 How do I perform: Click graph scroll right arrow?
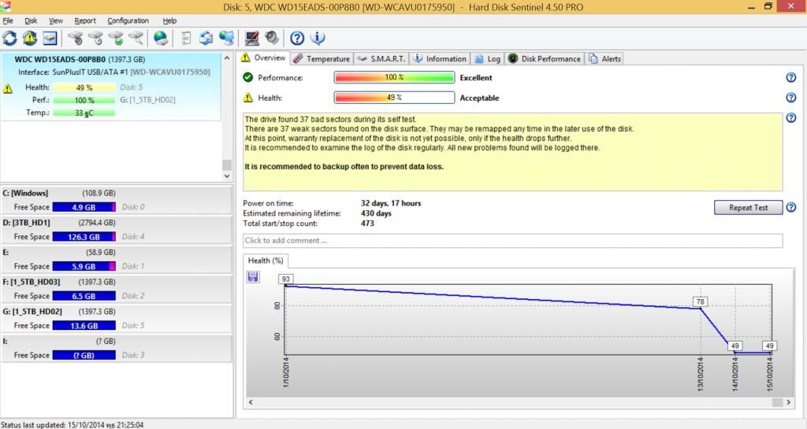788,402
